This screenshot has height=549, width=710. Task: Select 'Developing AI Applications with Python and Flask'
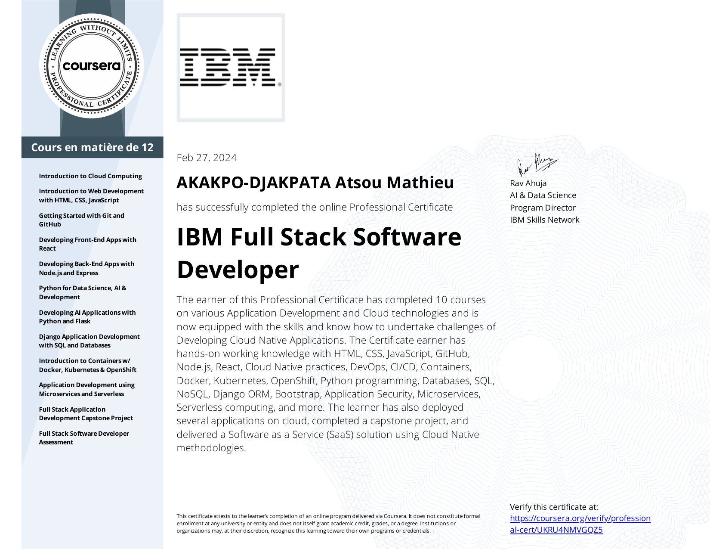[x=87, y=317]
